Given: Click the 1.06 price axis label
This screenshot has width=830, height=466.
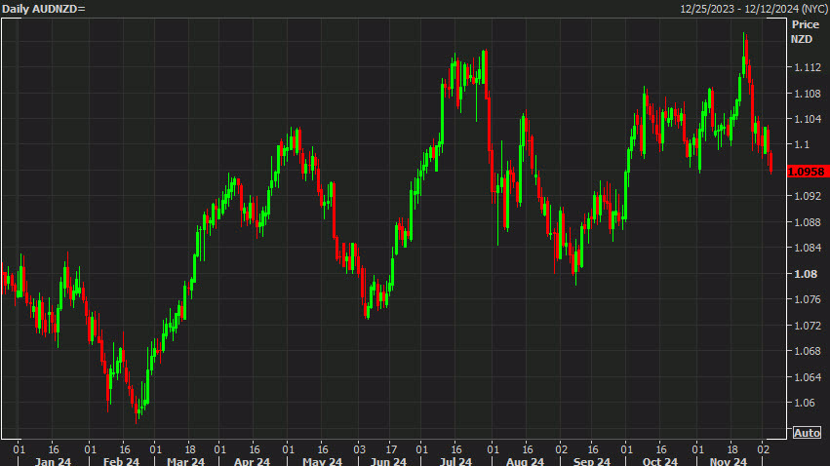Looking at the screenshot, I should point(805,403).
